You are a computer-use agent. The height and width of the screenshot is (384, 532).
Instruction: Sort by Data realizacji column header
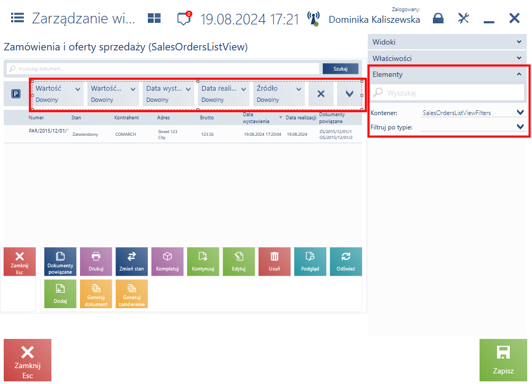click(x=300, y=117)
